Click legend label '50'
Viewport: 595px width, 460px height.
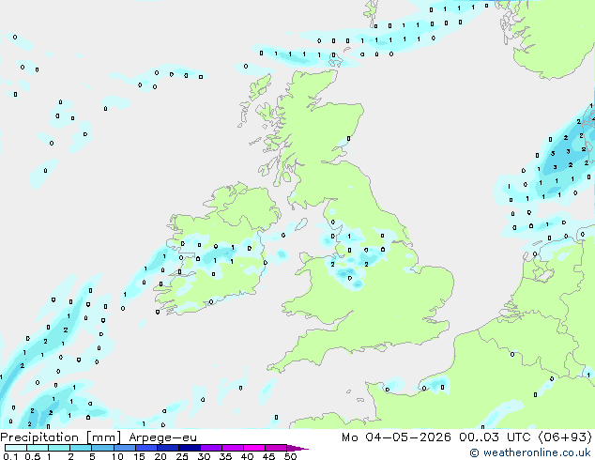[290, 456]
